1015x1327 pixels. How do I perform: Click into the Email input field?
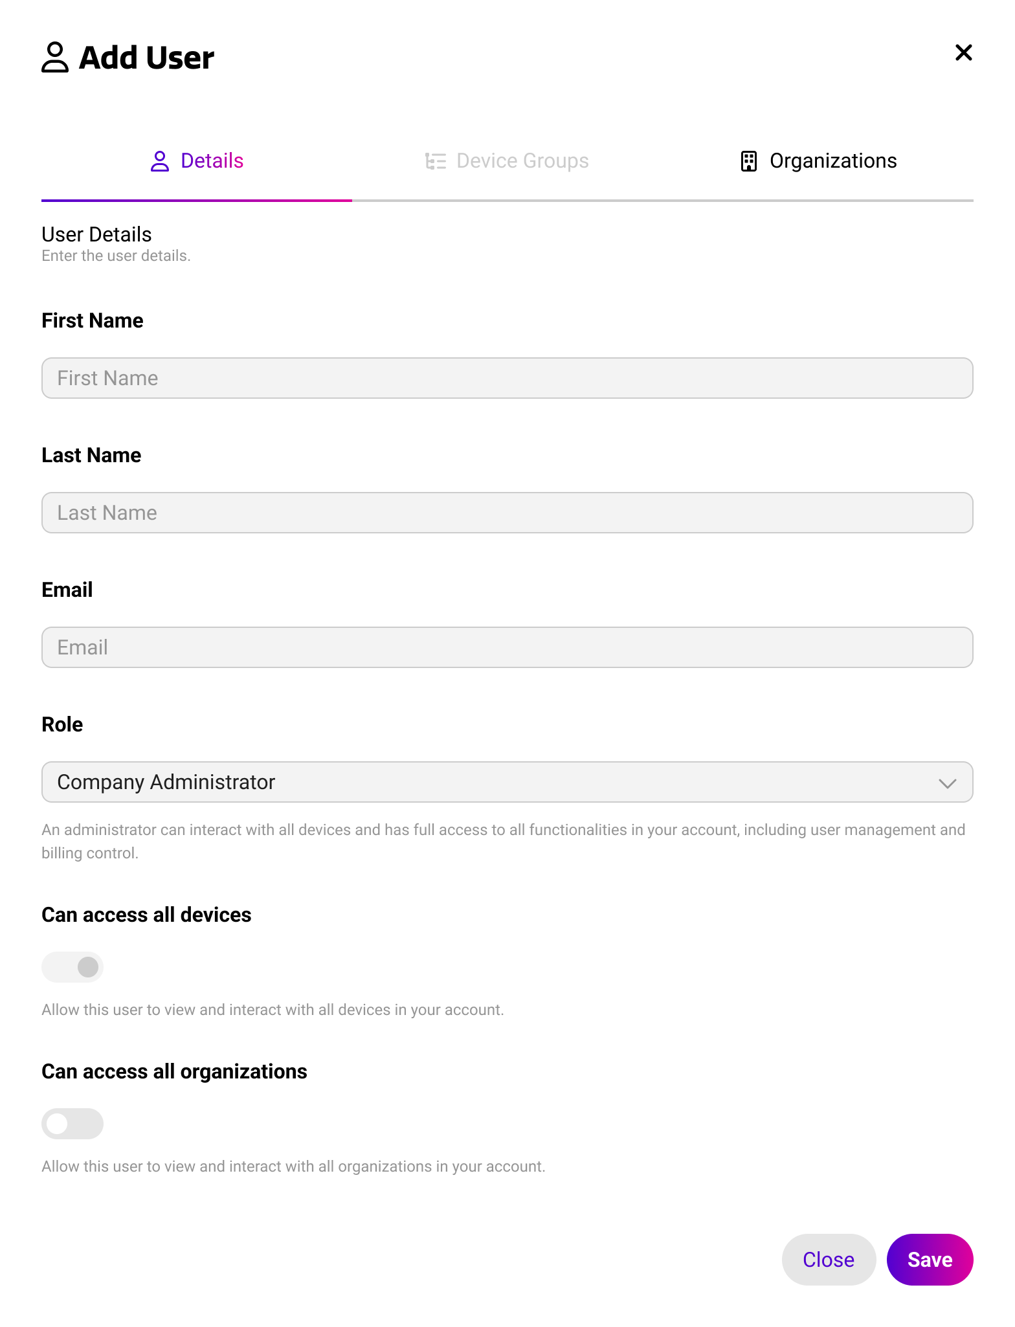tap(507, 647)
